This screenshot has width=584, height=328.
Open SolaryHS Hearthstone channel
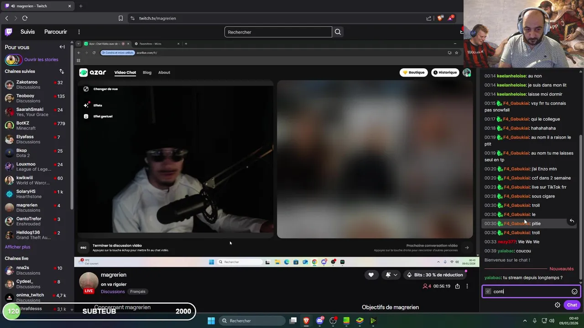(x=36, y=194)
